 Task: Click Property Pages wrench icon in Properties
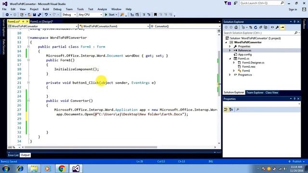coord(238,110)
